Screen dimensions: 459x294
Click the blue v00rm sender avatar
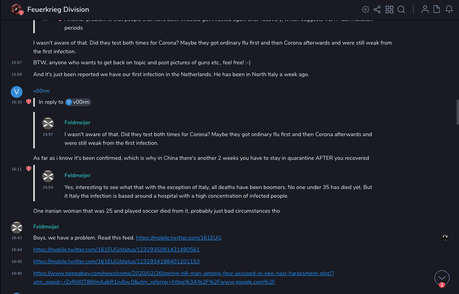tap(17, 92)
